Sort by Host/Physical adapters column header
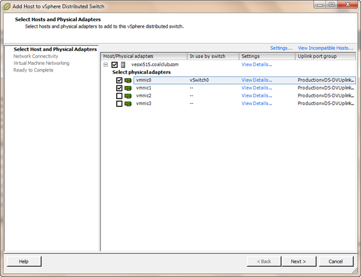Screen dimensions: 361x277 coord(144,56)
